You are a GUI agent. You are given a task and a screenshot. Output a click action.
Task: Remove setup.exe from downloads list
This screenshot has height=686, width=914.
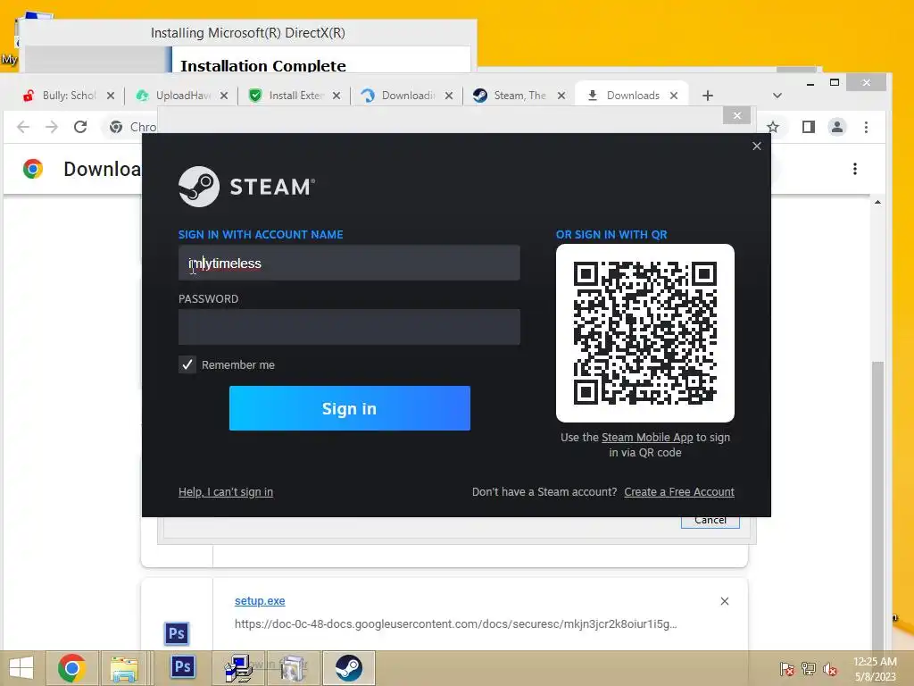tap(725, 601)
